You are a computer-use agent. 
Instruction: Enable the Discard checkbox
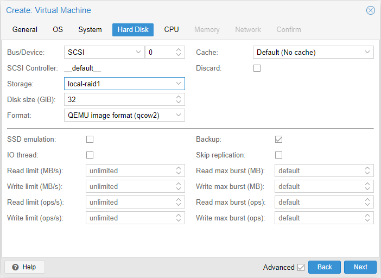(257, 68)
